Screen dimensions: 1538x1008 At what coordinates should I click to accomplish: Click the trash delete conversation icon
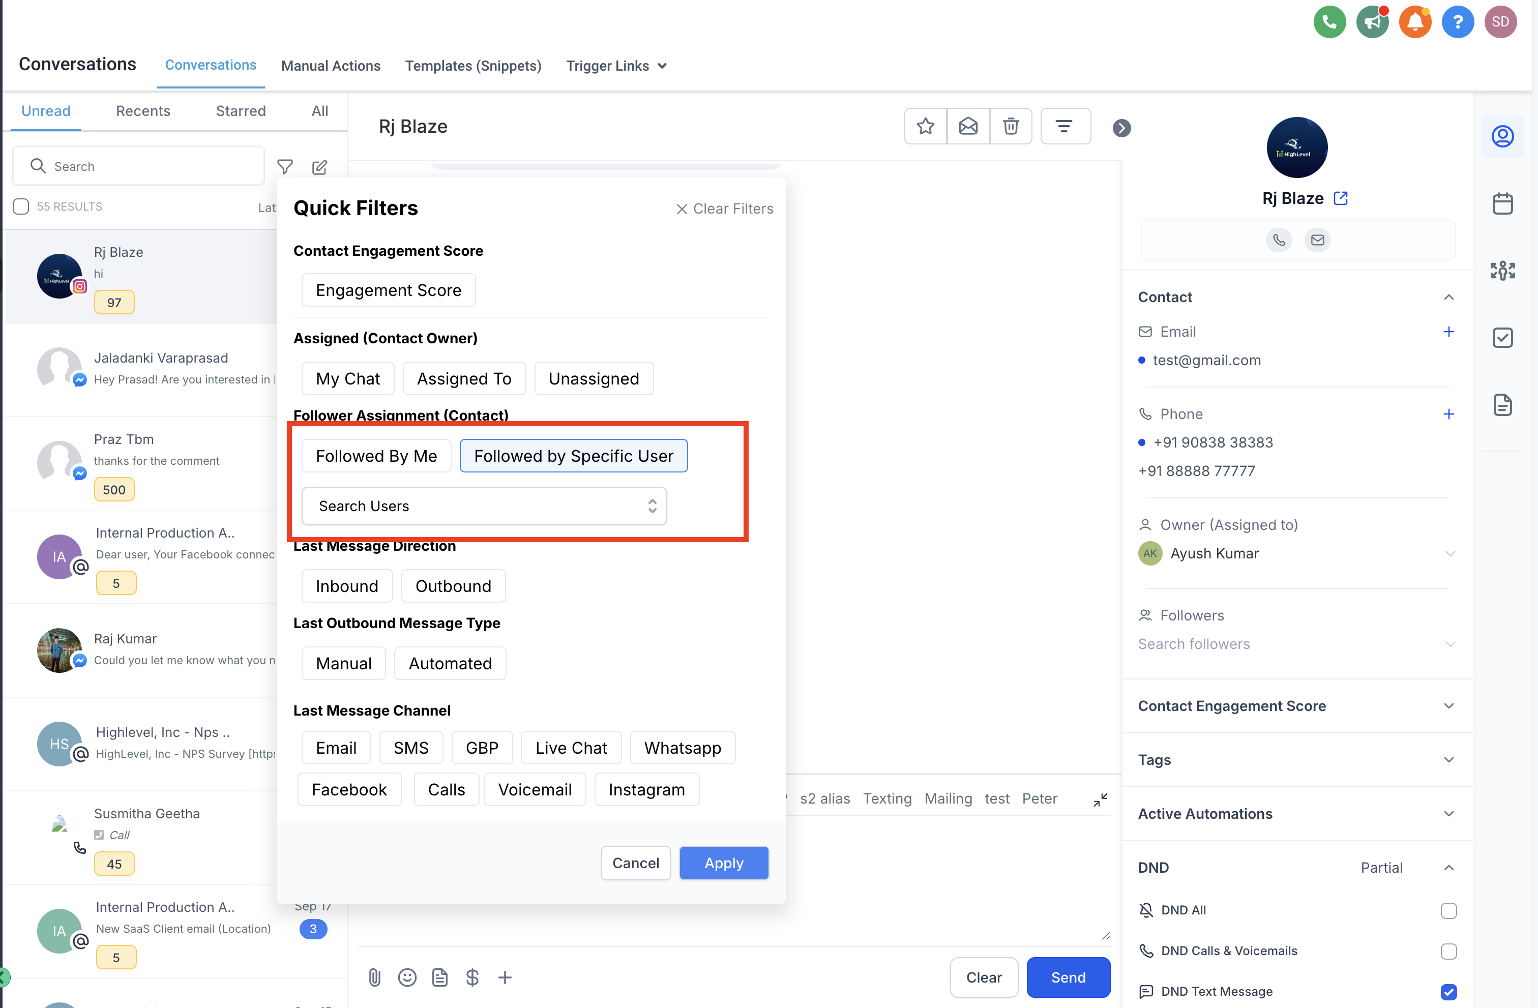pos(1010,126)
